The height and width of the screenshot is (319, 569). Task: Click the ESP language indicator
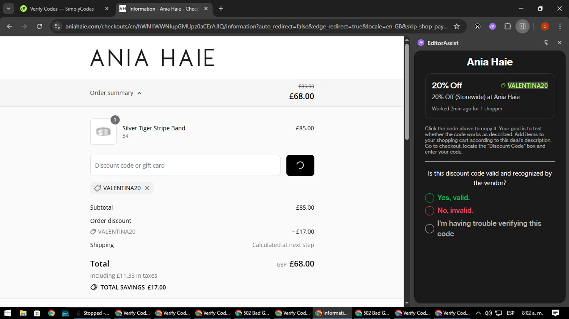click(x=511, y=313)
